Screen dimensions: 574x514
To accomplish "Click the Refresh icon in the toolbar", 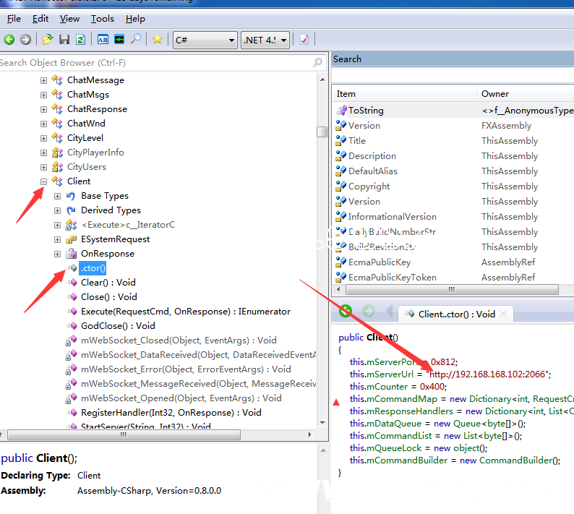I will point(80,40).
